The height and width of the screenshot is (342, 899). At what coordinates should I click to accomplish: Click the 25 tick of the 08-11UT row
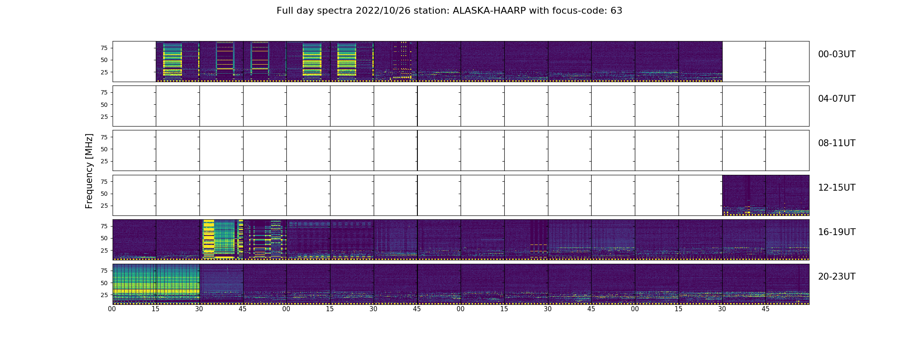pyautogui.click(x=104, y=161)
